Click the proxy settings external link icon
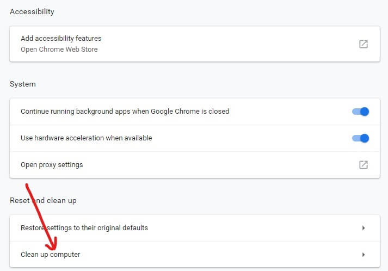Screen dimensions: 388x271 (x=364, y=164)
